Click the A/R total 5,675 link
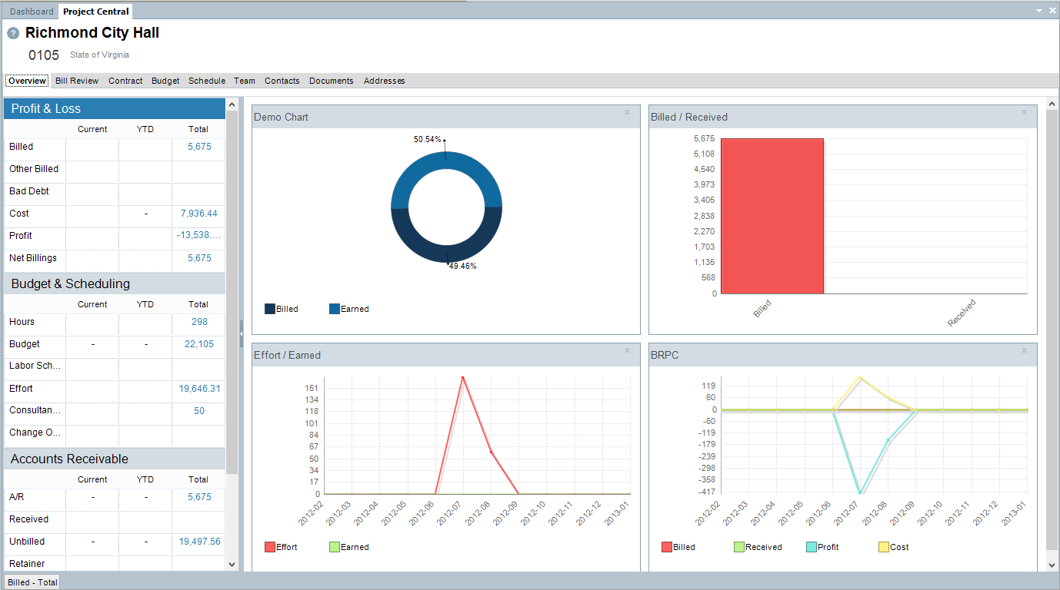The image size is (1060, 590). pos(199,497)
